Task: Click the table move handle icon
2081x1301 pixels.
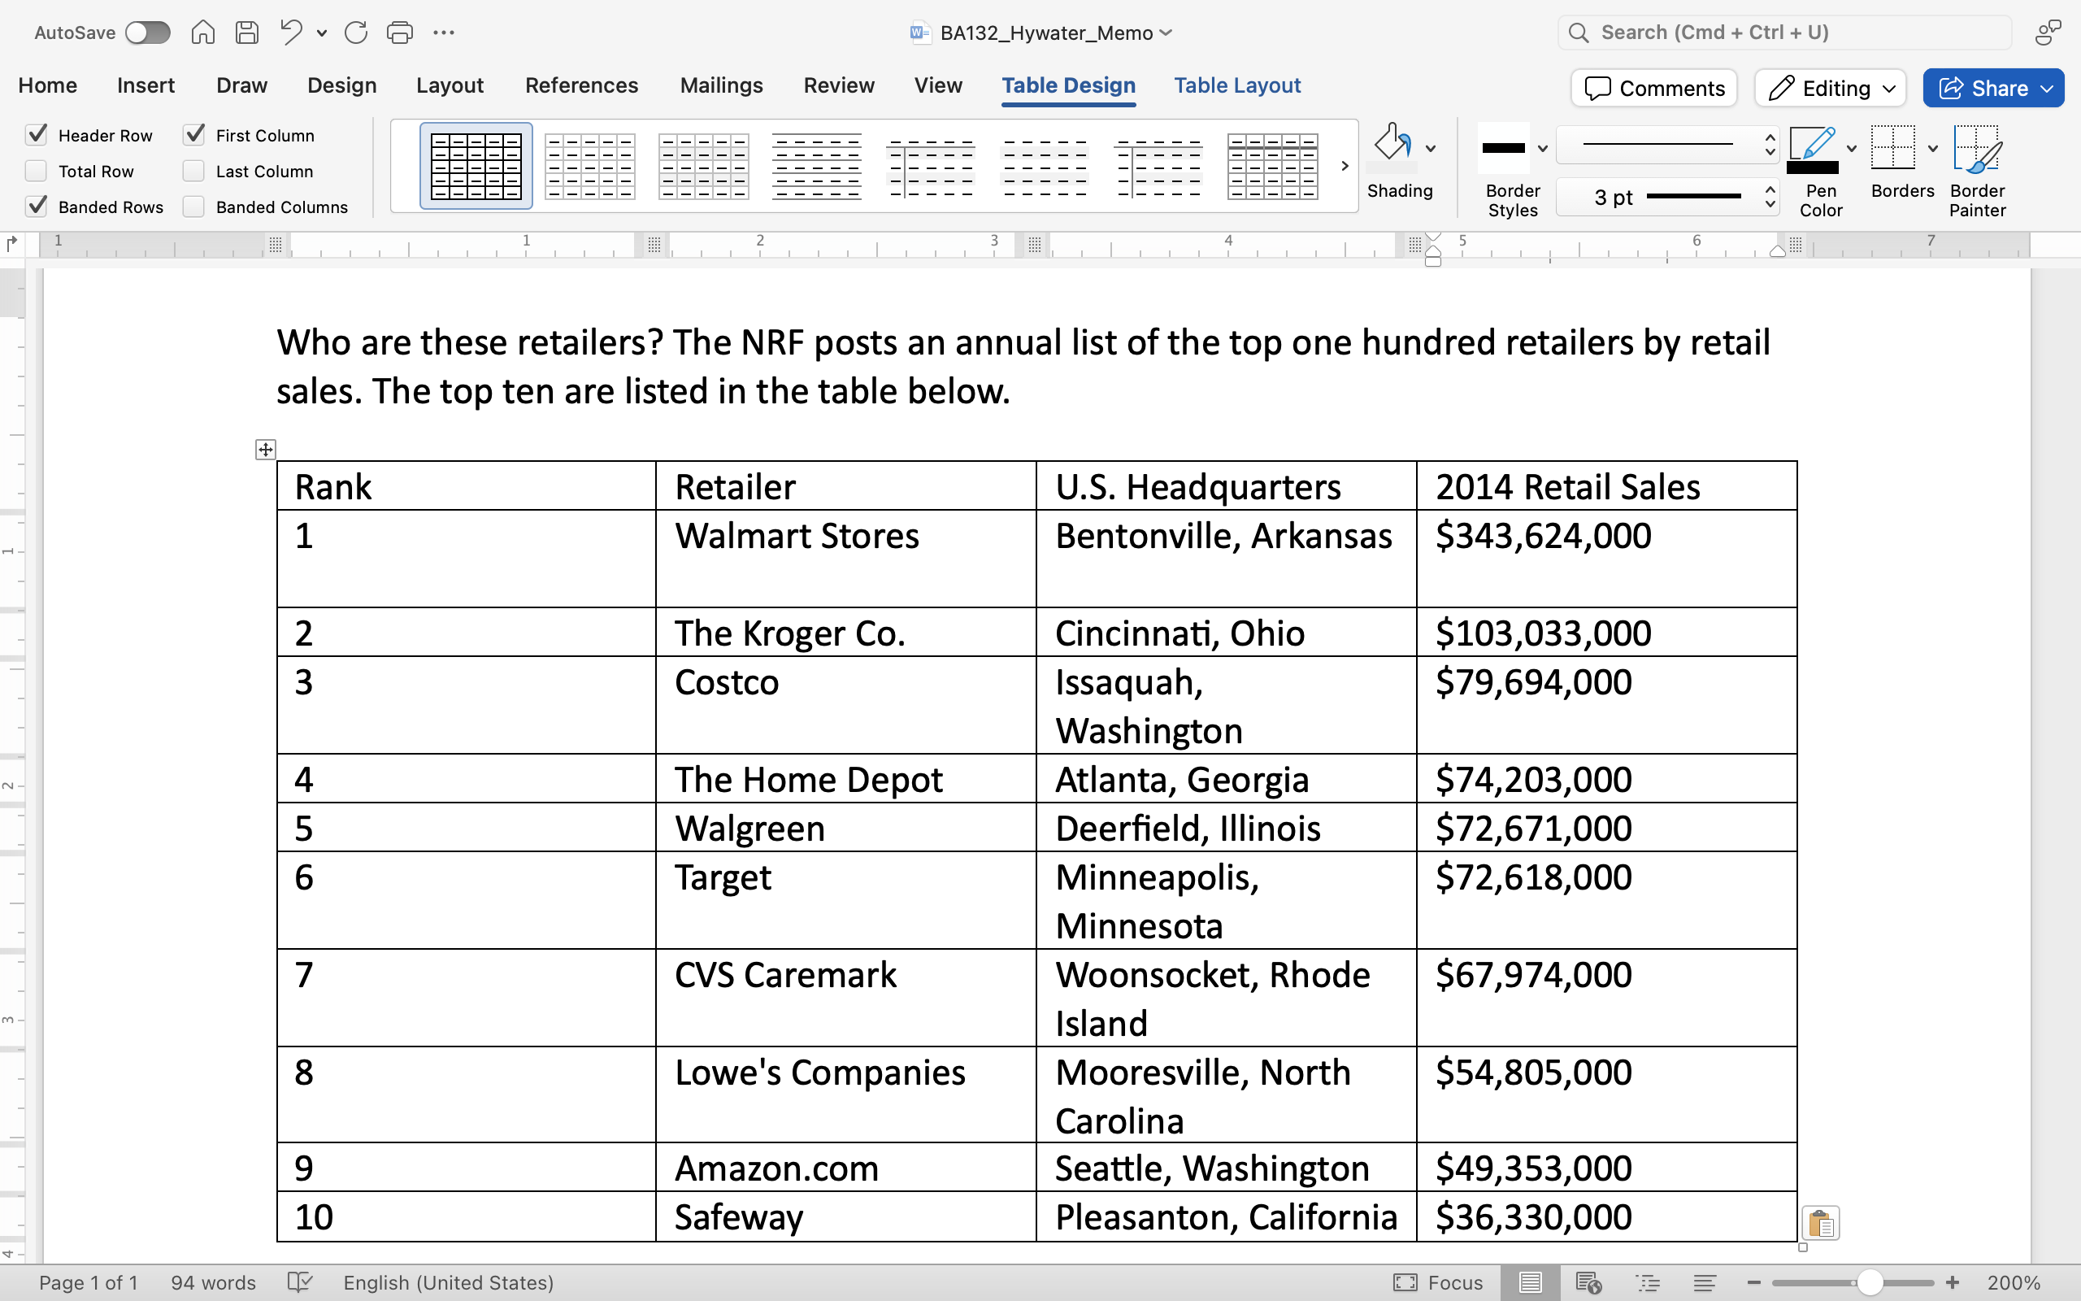Action: pos(266,449)
